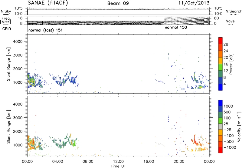Click the '16:00' time axis label

pos(149,162)
